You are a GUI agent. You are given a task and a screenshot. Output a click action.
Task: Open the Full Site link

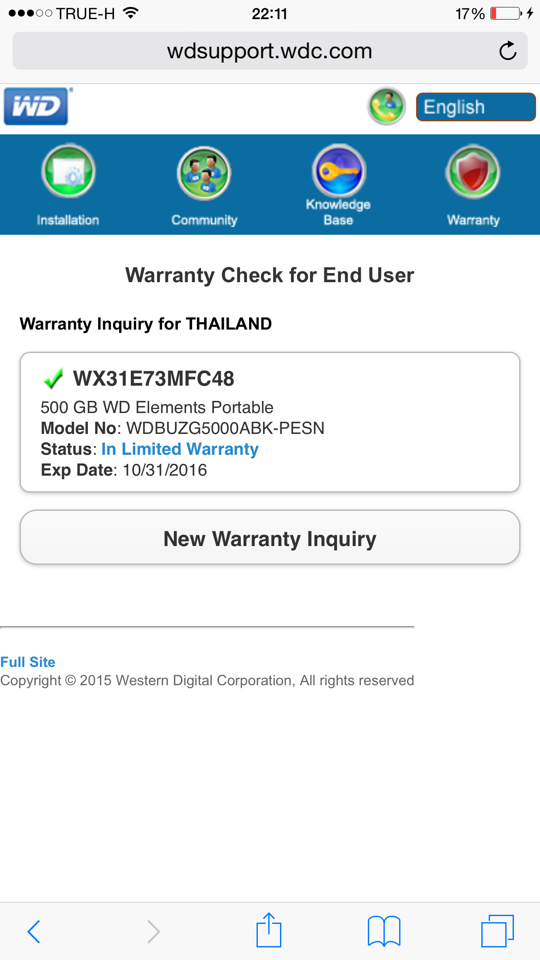pos(28,662)
